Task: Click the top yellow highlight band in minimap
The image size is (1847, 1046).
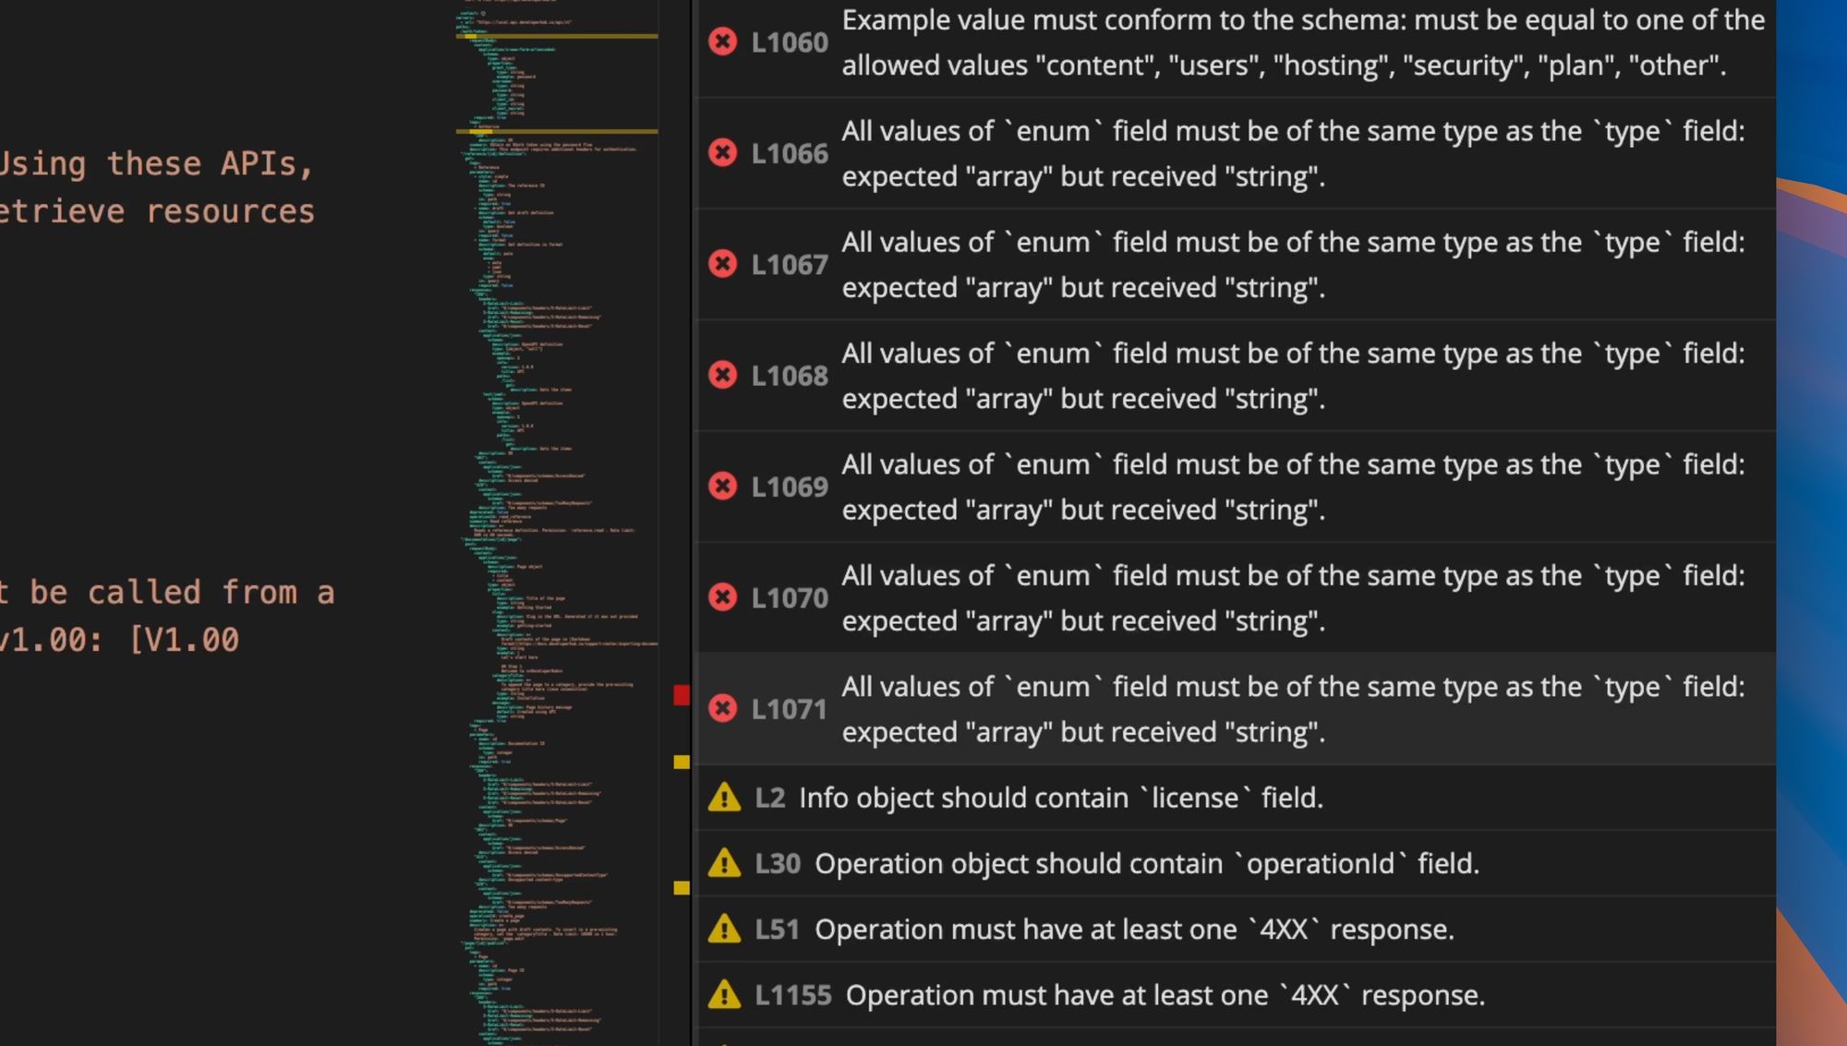Action: 557,36
